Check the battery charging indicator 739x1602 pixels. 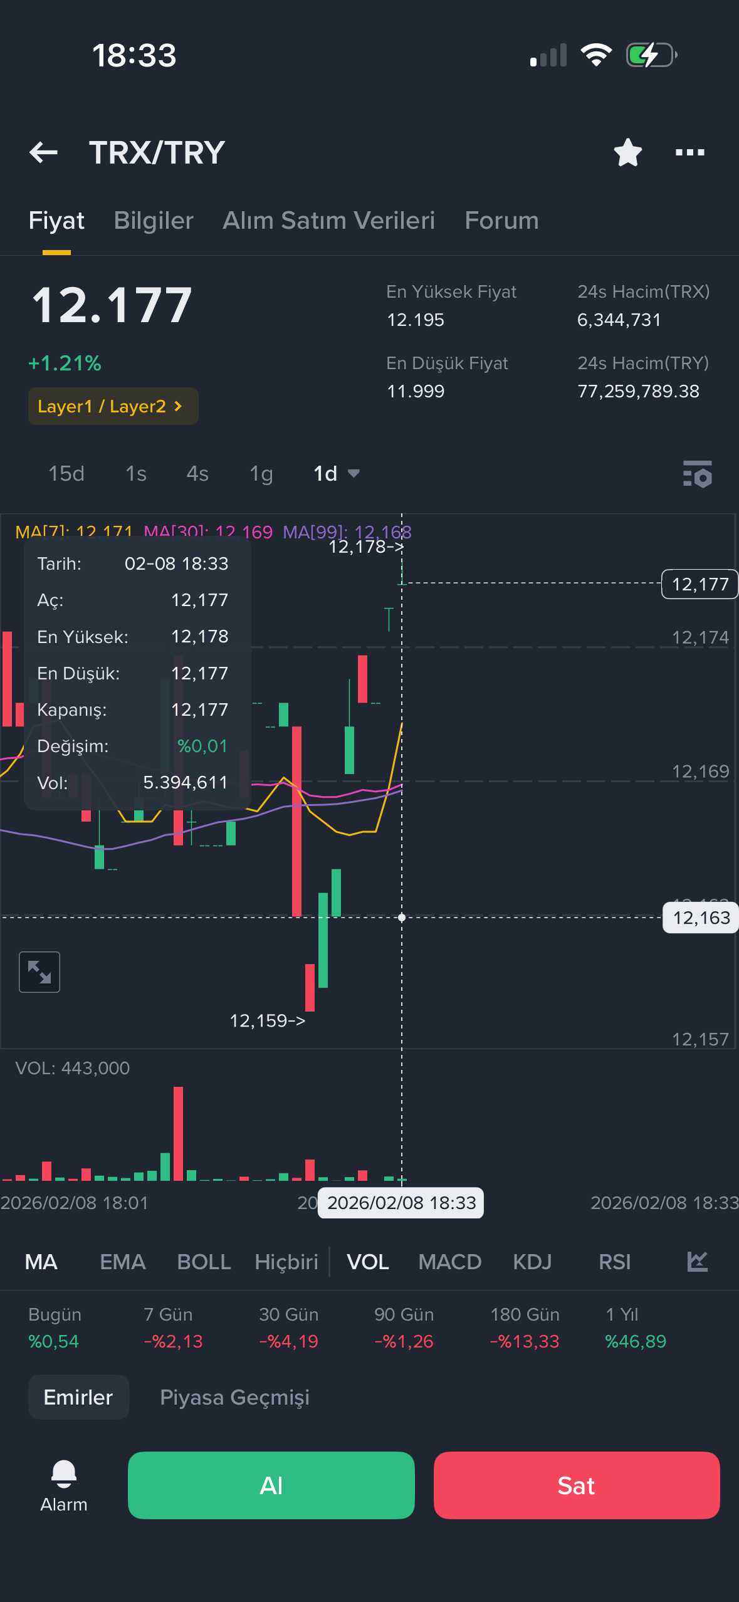(652, 55)
